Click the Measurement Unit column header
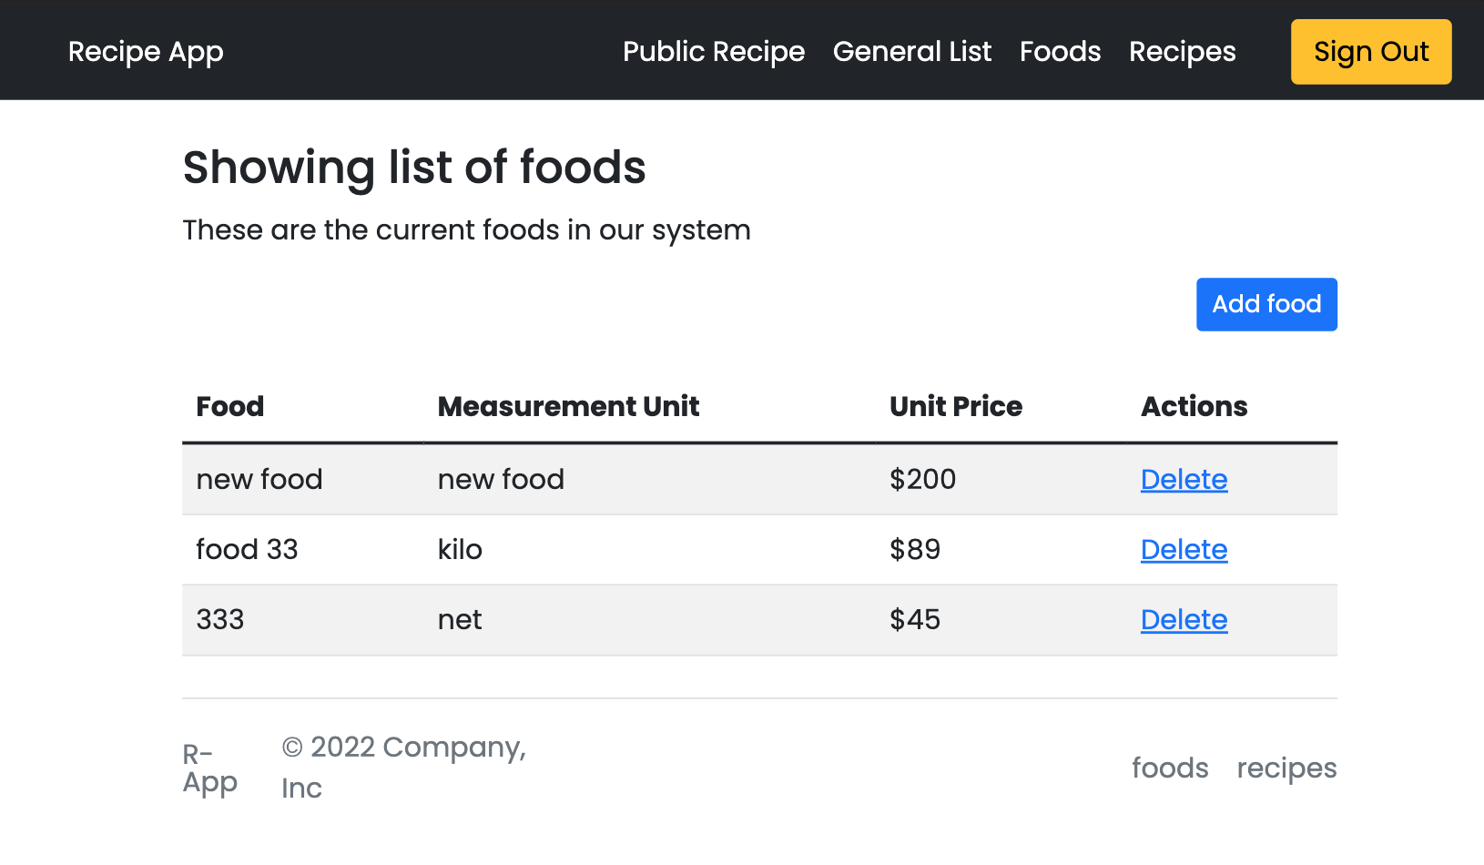This screenshot has width=1484, height=865. pyautogui.click(x=568, y=406)
